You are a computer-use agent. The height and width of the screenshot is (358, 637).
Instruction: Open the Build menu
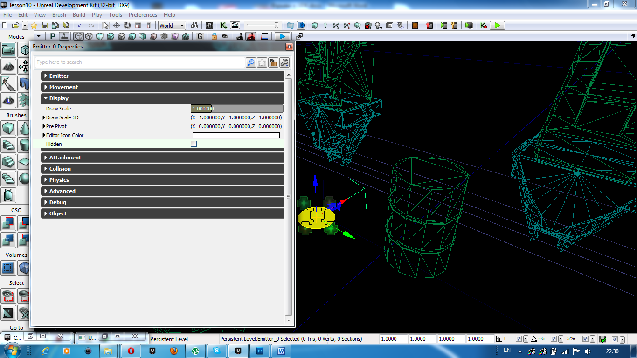[x=79, y=15]
